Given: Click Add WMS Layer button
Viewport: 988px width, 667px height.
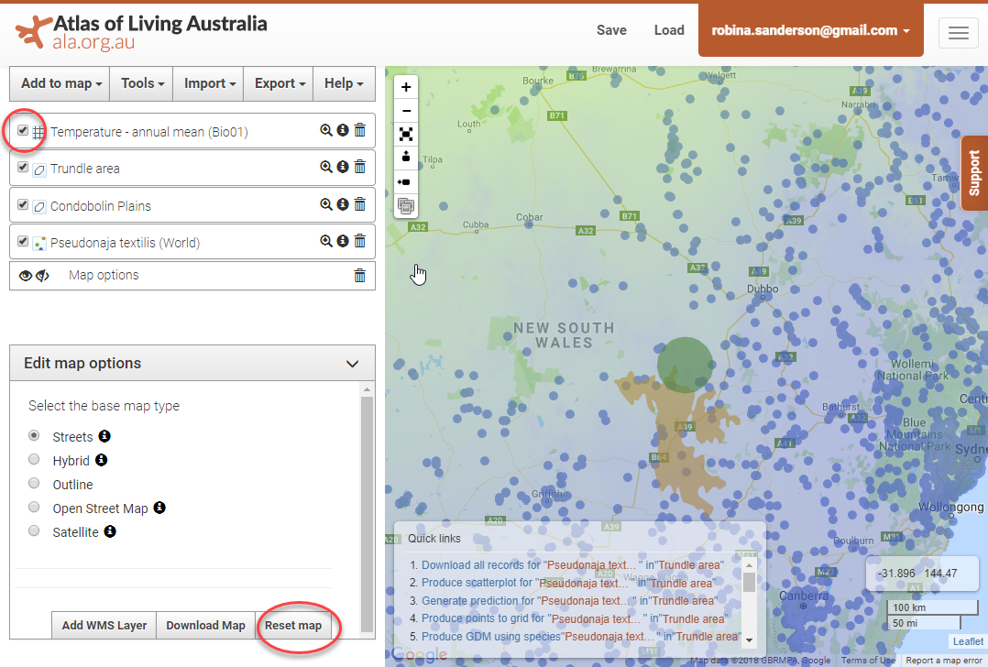Looking at the screenshot, I should [x=104, y=626].
